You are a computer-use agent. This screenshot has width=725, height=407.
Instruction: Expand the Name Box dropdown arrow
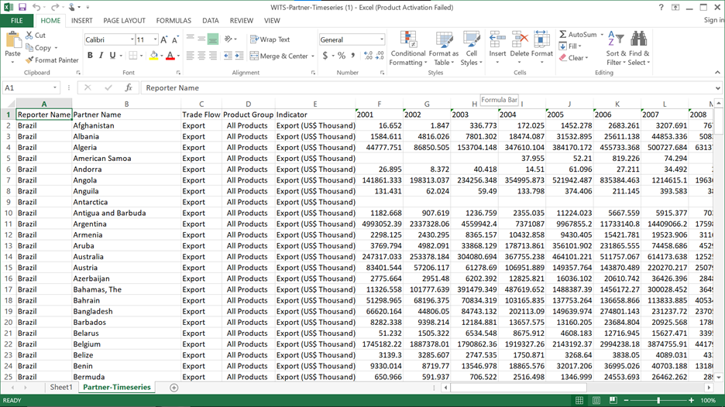pyautogui.click(x=54, y=88)
